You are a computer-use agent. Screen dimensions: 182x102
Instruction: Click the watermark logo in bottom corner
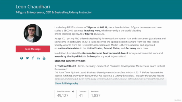click(177, 100)
